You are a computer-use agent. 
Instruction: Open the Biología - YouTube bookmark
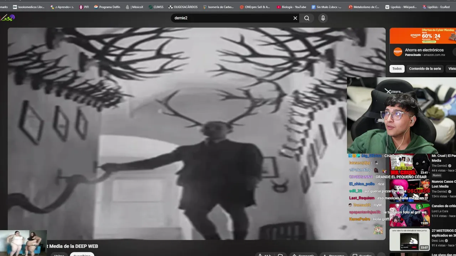tap(291, 7)
